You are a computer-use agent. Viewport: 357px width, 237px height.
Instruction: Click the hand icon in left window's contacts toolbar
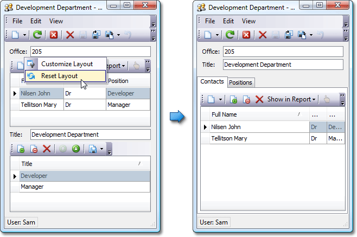136,66
